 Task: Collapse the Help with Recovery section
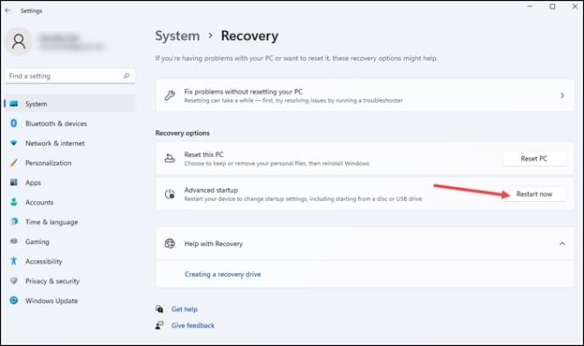pos(562,244)
